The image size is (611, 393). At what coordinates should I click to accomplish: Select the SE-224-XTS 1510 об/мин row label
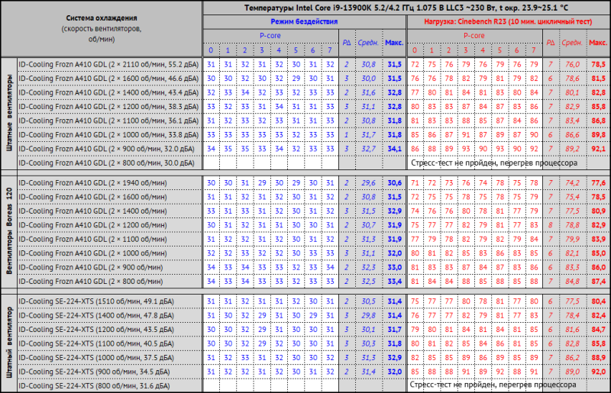click(109, 301)
